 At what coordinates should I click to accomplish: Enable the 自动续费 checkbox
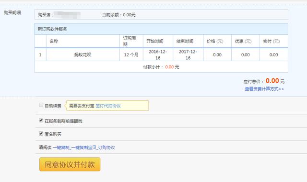(41, 105)
